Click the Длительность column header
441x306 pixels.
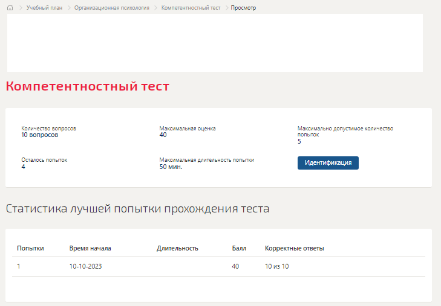click(177, 248)
